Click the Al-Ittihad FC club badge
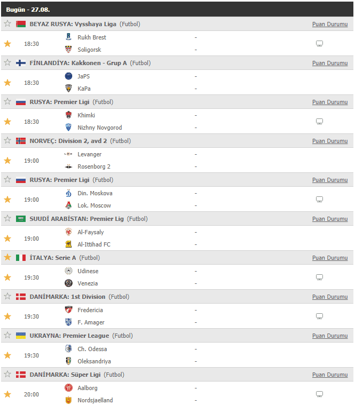This screenshot has height=405, width=355. (68, 244)
